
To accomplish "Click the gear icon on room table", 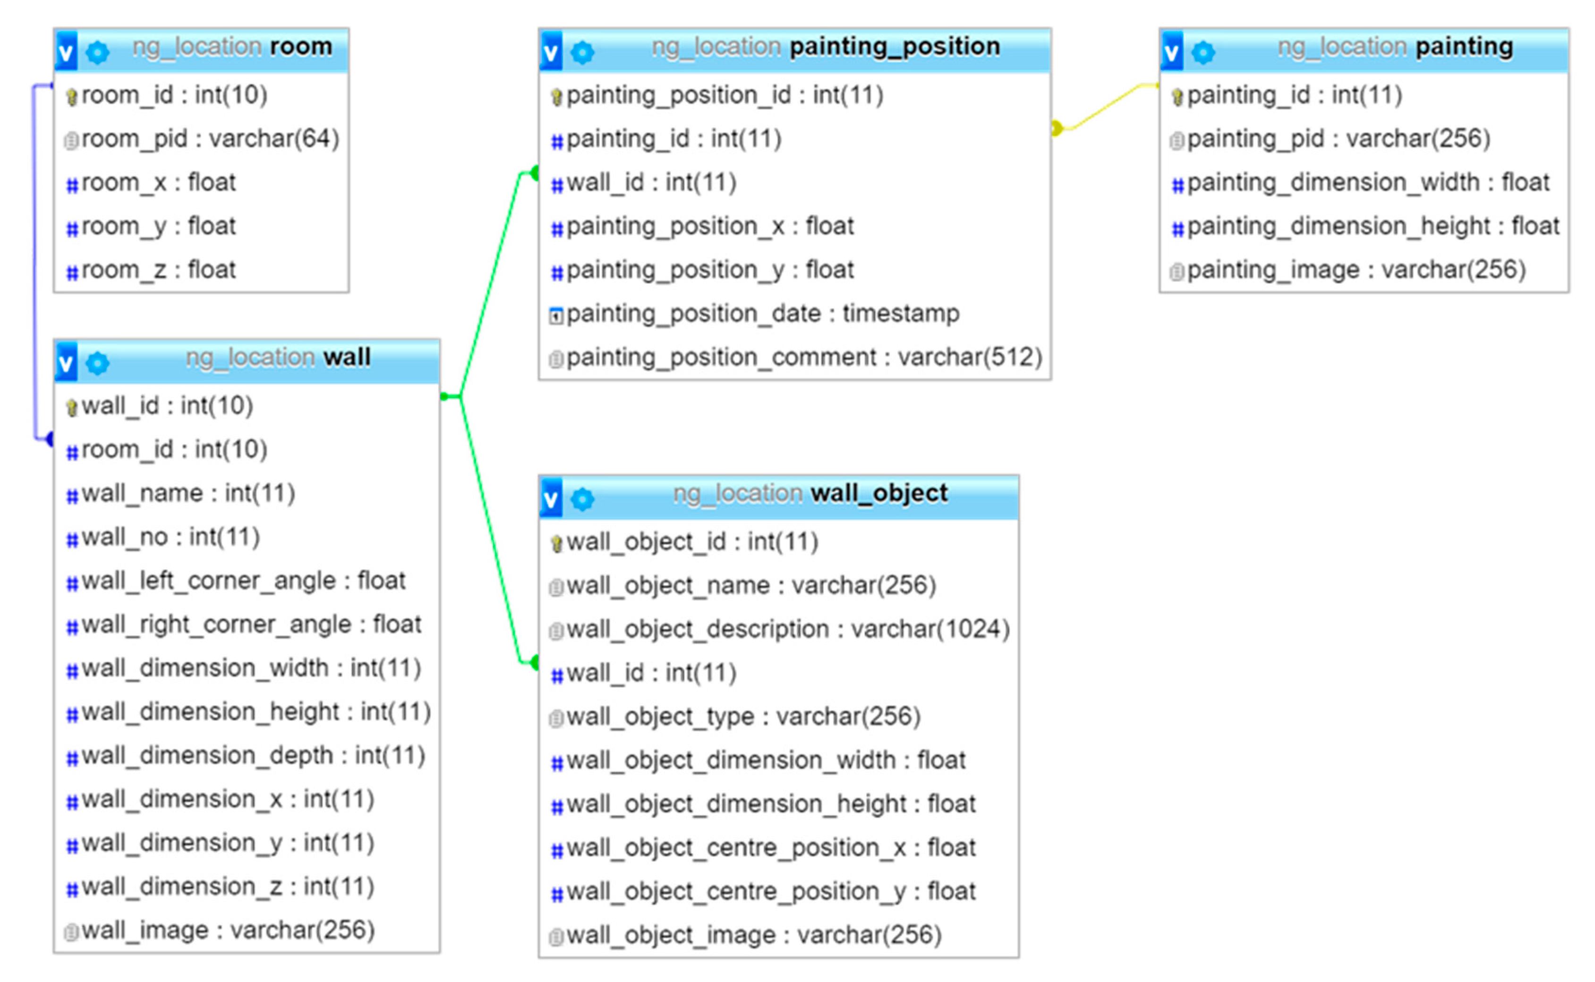I will [97, 52].
